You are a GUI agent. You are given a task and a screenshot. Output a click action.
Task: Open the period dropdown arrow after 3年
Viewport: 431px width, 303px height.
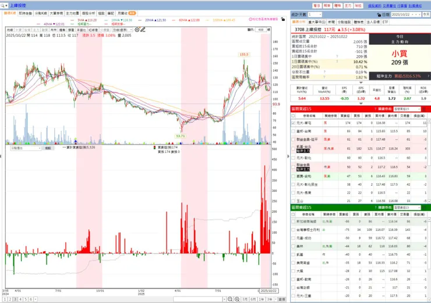tap(275, 300)
